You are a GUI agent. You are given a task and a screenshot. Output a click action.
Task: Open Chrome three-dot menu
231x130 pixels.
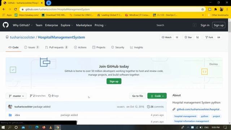(227, 9)
